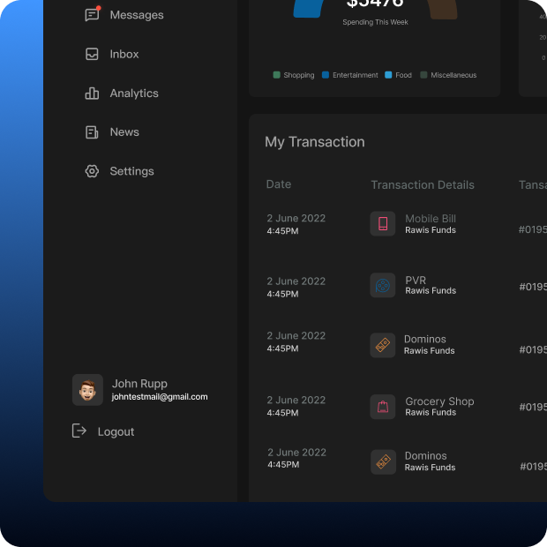Click the Messages chat icon

[92, 15]
